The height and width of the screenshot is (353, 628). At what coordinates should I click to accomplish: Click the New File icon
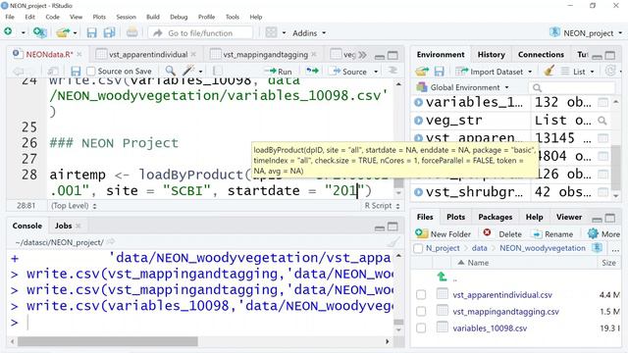click(8, 32)
